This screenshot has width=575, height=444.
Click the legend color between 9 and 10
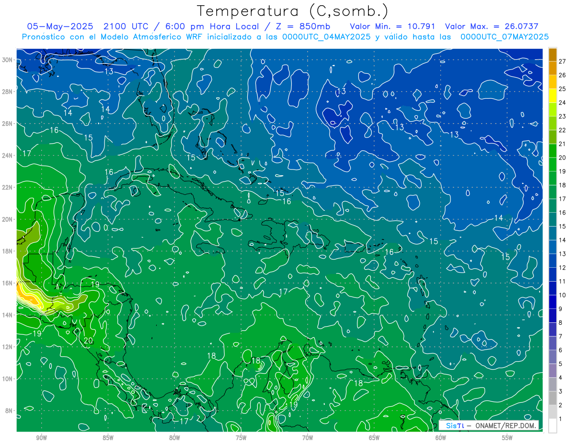552,302
